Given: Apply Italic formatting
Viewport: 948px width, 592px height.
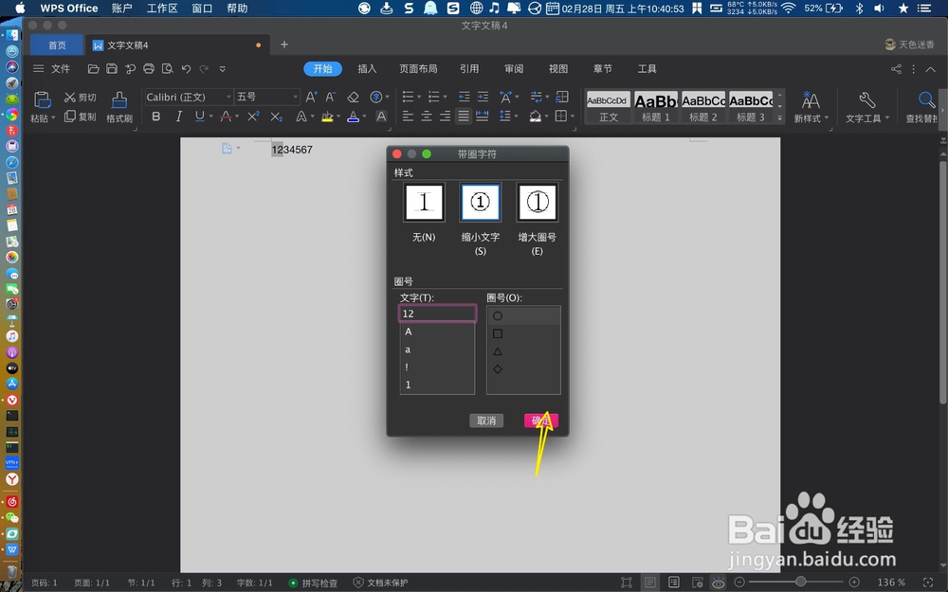Looking at the screenshot, I should coord(178,116).
